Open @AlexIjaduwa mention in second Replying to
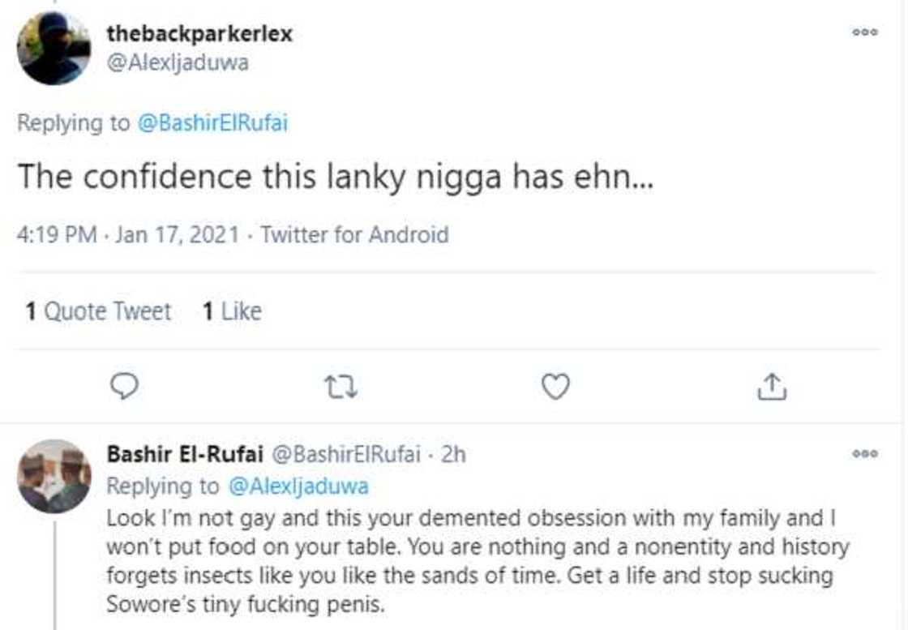 click(x=298, y=486)
